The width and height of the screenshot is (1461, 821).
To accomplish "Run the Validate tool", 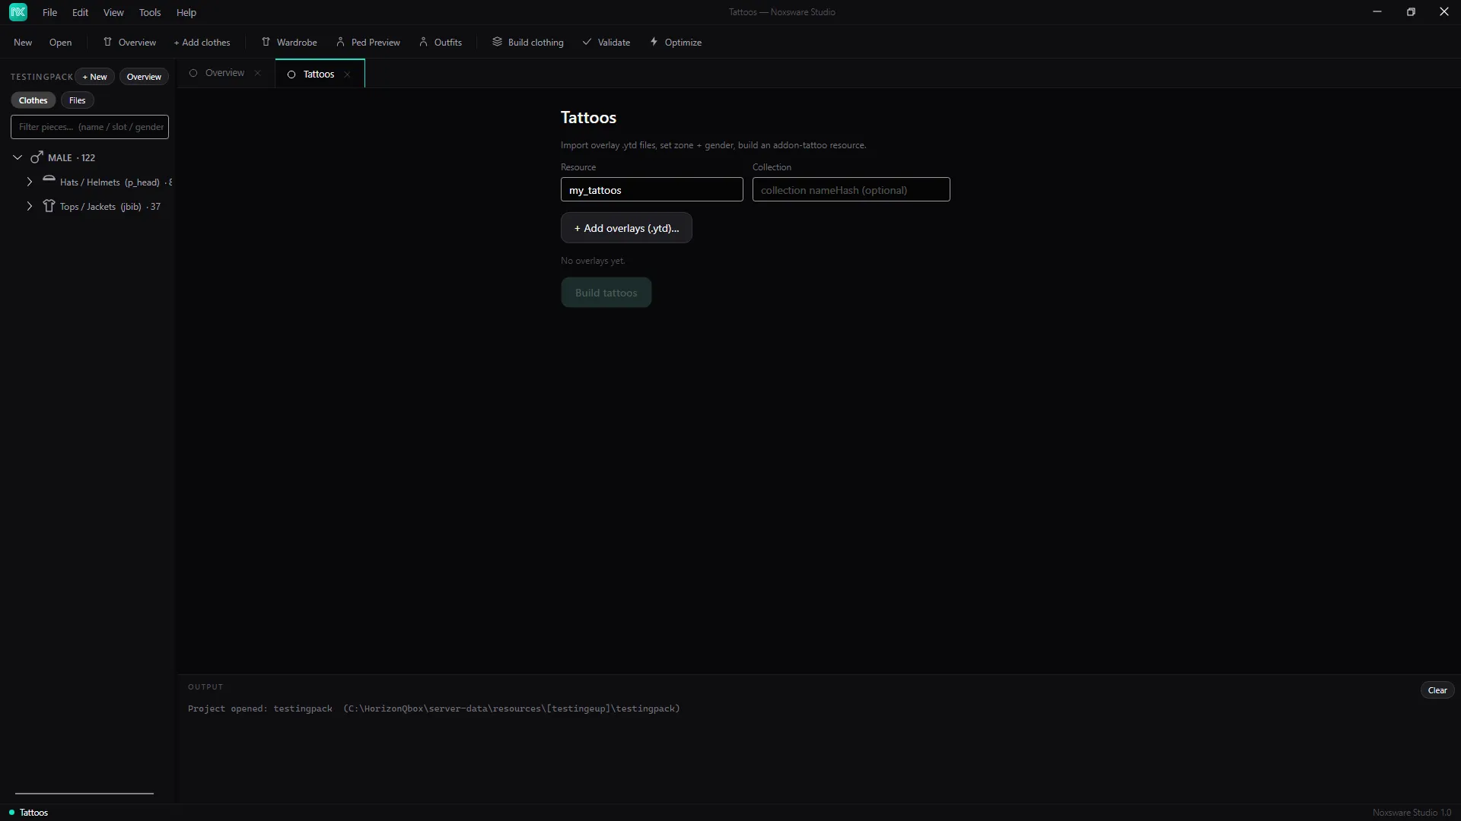I will pos(606,43).
